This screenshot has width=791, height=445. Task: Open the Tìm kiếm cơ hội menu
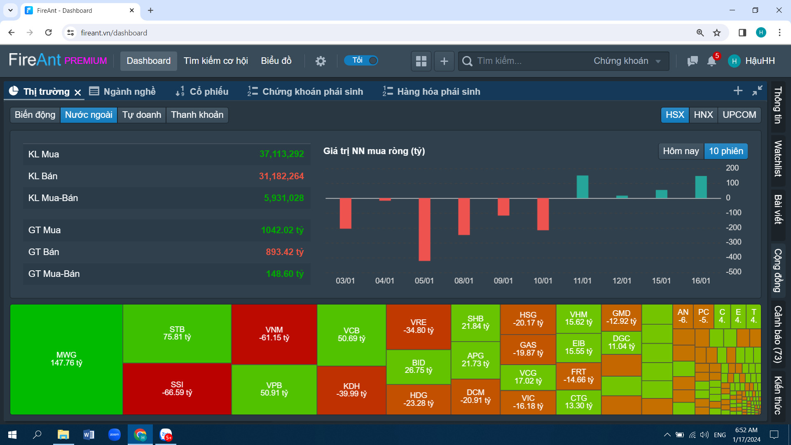pos(215,61)
